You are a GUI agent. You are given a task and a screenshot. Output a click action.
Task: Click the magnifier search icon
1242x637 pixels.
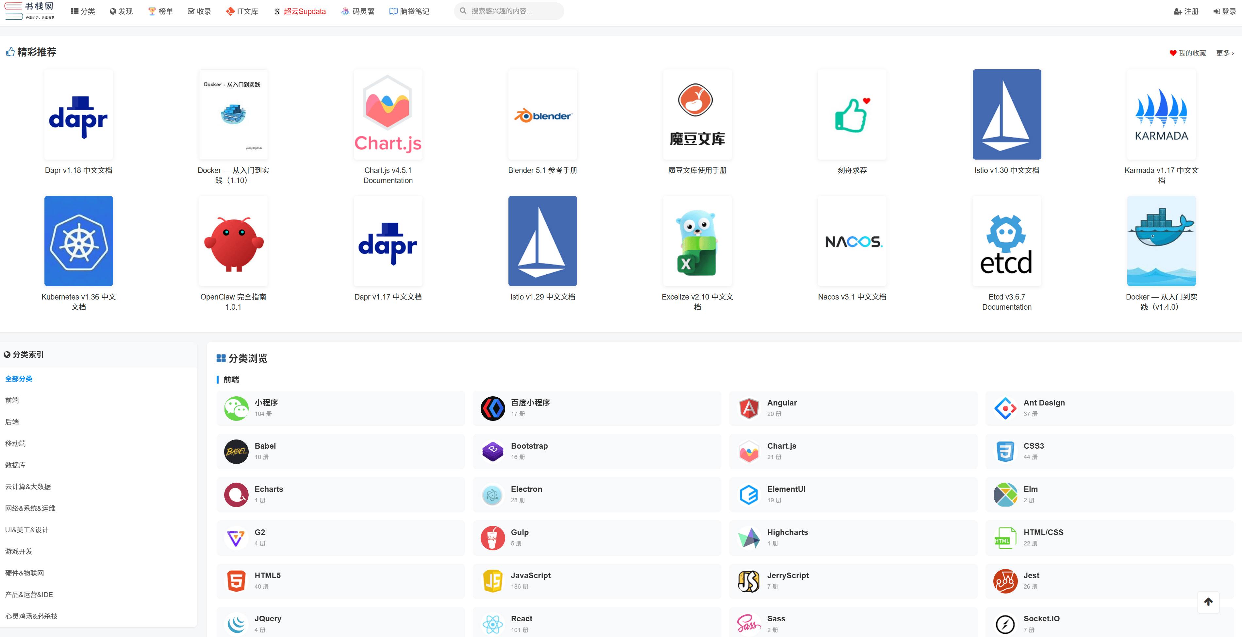point(463,10)
